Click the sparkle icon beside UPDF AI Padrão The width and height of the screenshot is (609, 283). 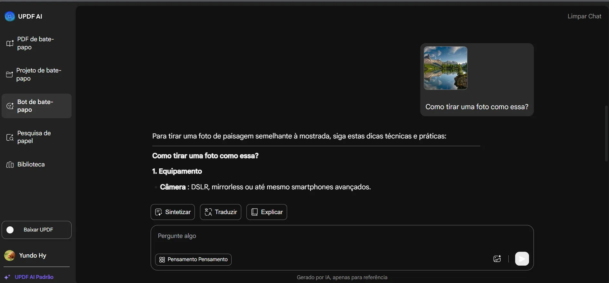click(7, 277)
